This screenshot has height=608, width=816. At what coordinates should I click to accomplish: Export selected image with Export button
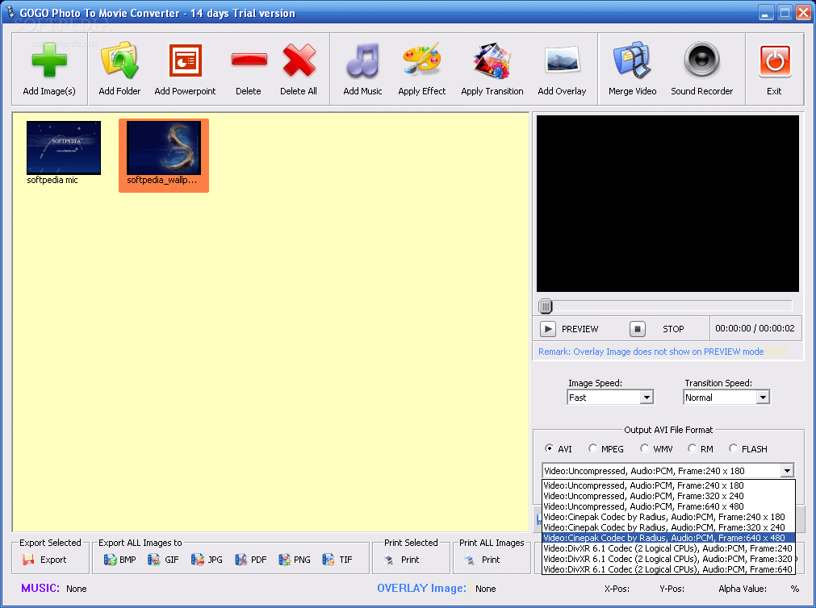pos(44,560)
